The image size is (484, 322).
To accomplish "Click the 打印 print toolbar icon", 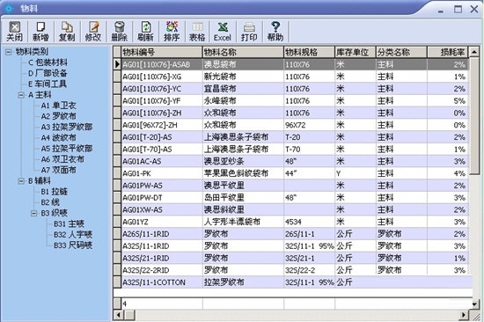I will coord(249,31).
